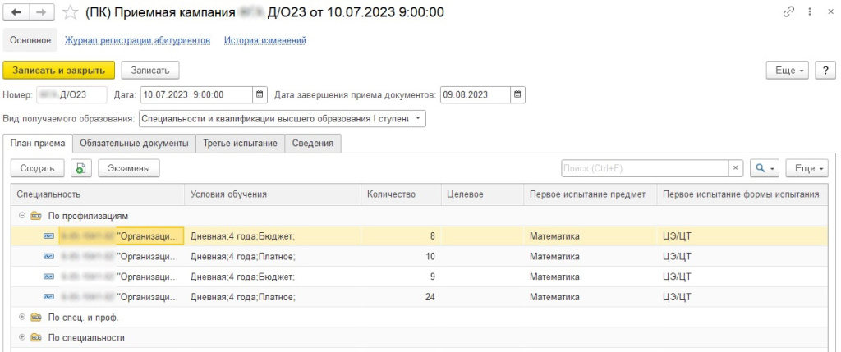The width and height of the screenshot is (841, 352).
Task: Click the copy-row icon next to Создать
Action: [x=80, y=168]
